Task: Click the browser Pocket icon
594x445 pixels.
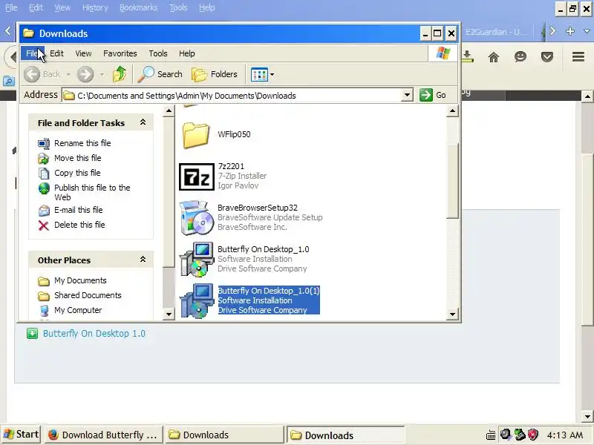Action: tap(547, 57)
